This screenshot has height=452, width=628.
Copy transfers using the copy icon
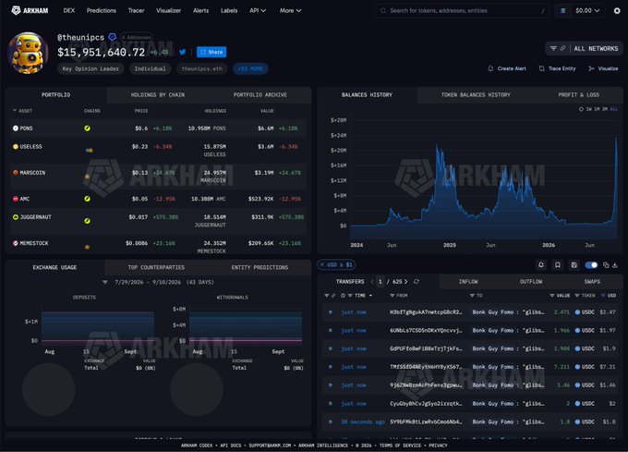point(606,265)
